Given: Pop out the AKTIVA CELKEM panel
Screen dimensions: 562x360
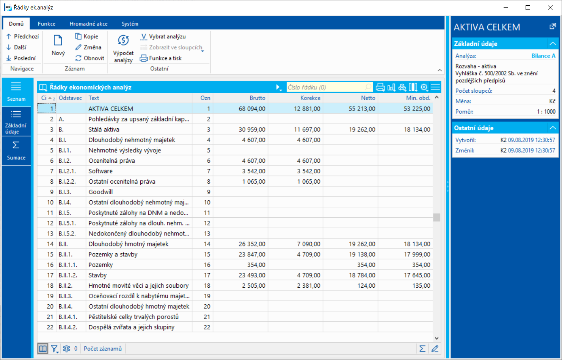Looking at the screenshot, I should click(553, 26).
